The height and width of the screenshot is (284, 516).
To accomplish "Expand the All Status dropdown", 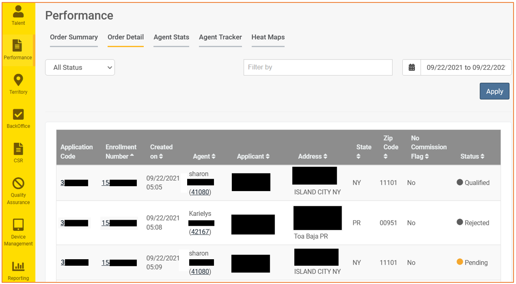I will coord(80,67).
